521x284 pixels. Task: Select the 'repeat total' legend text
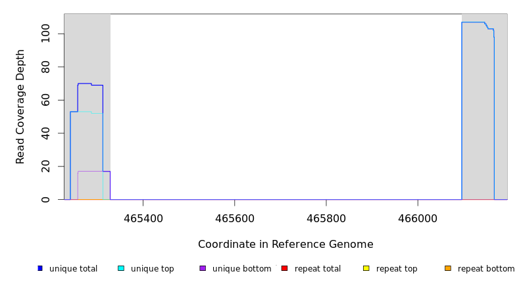pyautogui.click(x=318, y=269)
